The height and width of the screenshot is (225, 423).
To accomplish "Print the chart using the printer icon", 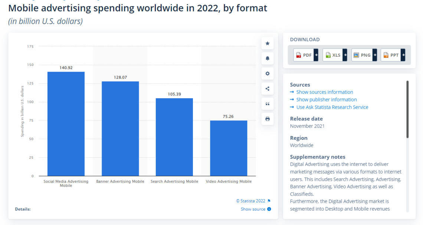I will coord(267,119).
